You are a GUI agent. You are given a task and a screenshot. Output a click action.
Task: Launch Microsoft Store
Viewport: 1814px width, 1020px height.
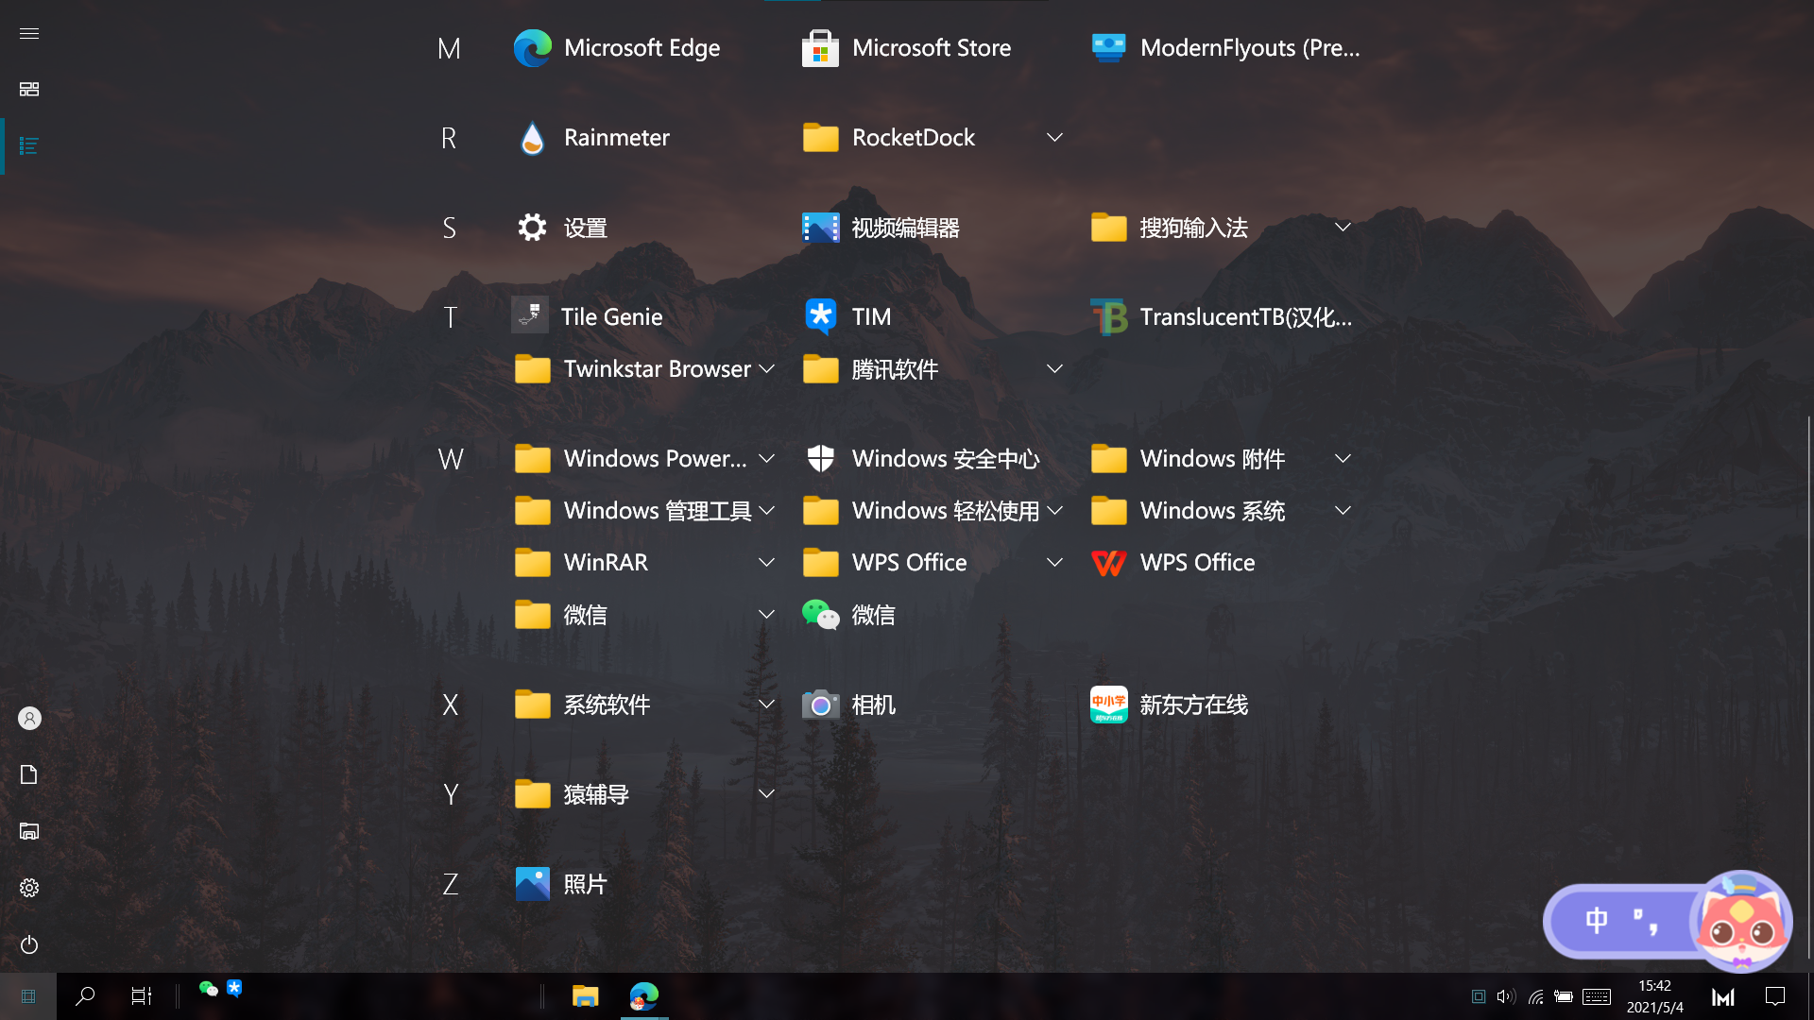(x=907, y=48)
